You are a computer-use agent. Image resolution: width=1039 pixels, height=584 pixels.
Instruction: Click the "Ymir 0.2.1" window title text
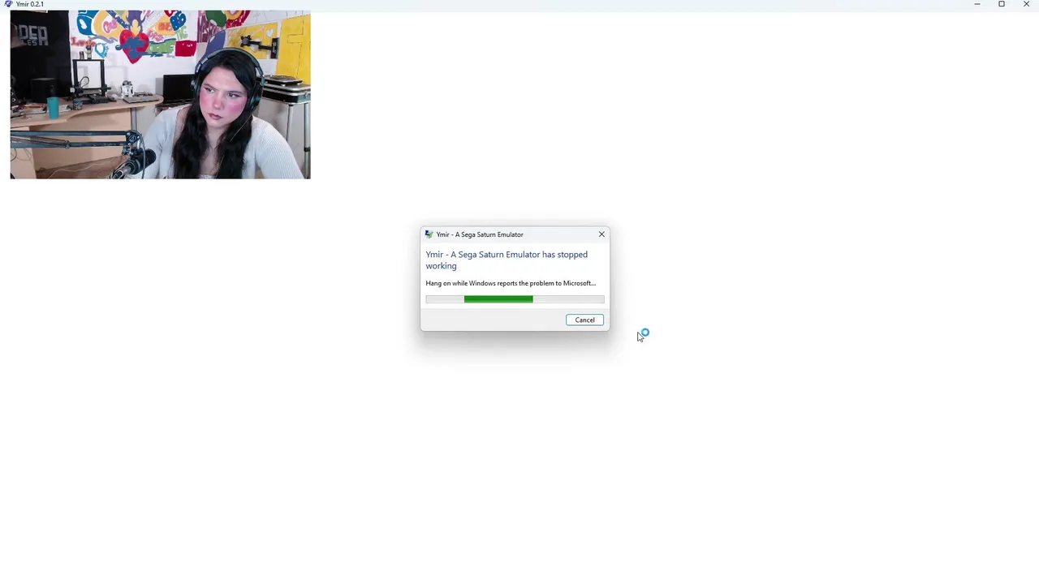[x=30, y=4]
